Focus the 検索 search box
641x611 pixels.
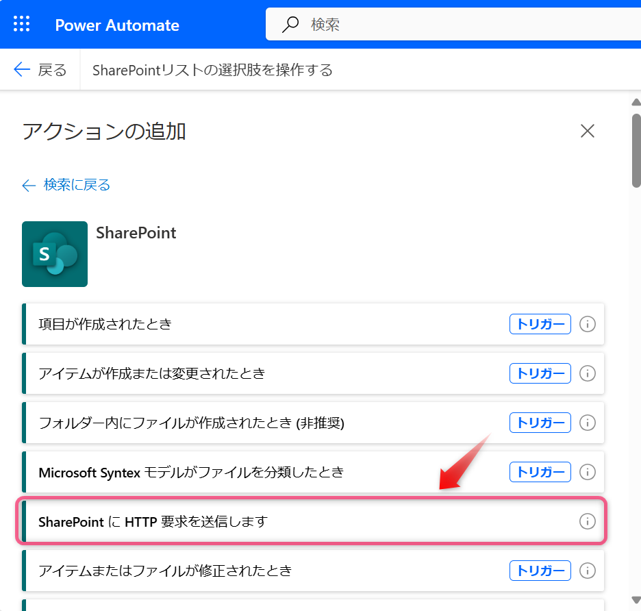tap(453, 24)
